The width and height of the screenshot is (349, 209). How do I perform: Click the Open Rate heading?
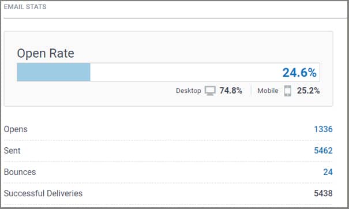click(x=46, y=54)
